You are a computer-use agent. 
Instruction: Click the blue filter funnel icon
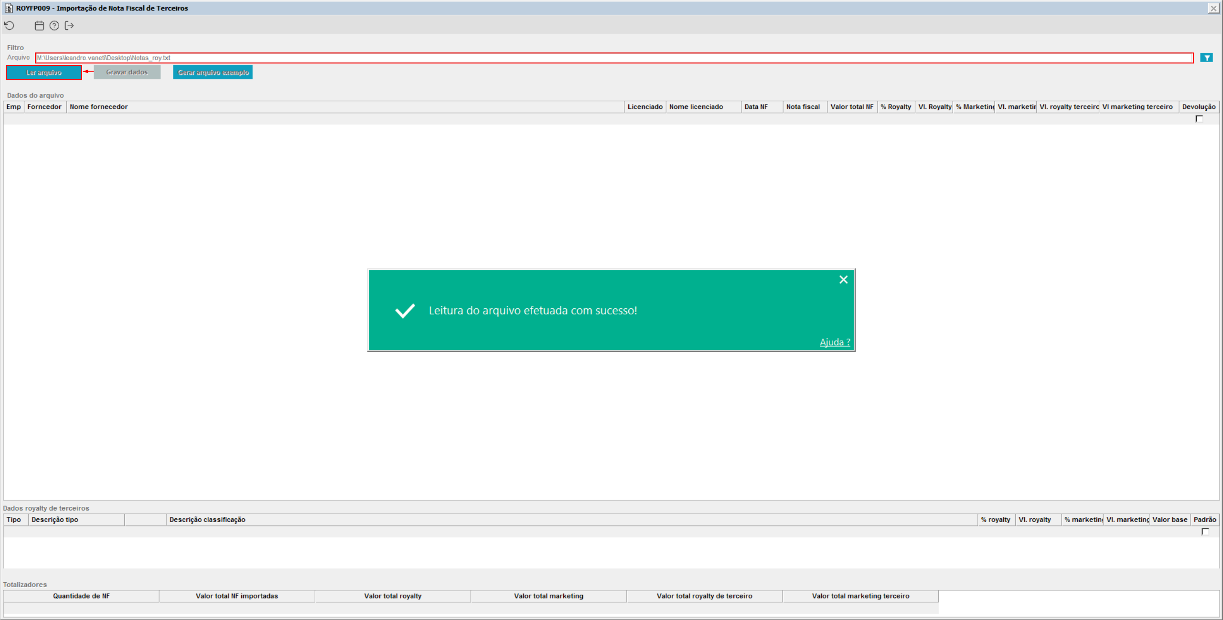point(1206,58)
